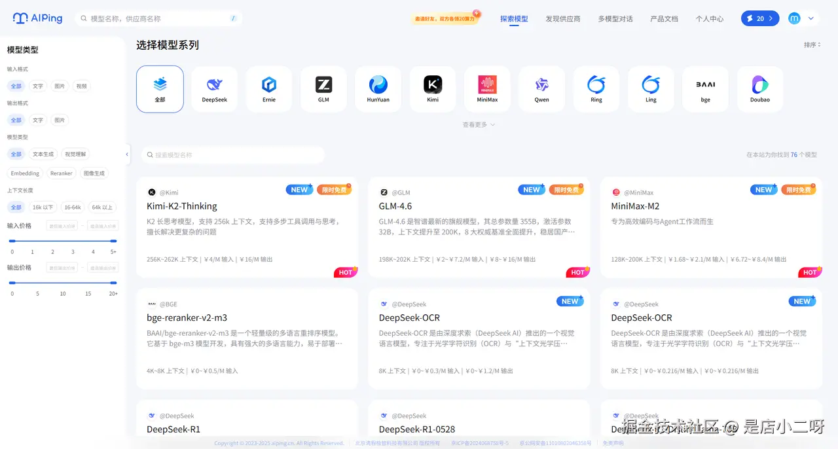Select 文本生成 model type filter
Viewport: 838px width, 449px height.
pos(43,154)
